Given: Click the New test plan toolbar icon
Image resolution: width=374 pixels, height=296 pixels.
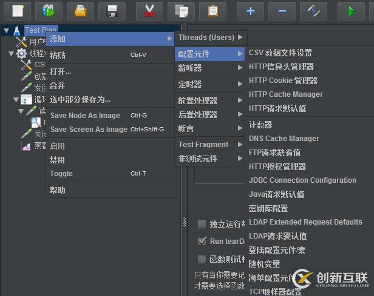Looking at the screenshot, I should pyautogui.click(x=17, y=11).
